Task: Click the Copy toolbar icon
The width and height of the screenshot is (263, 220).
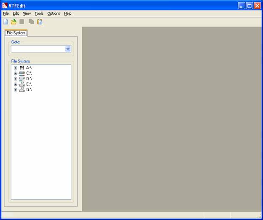Action: point(31,21)
